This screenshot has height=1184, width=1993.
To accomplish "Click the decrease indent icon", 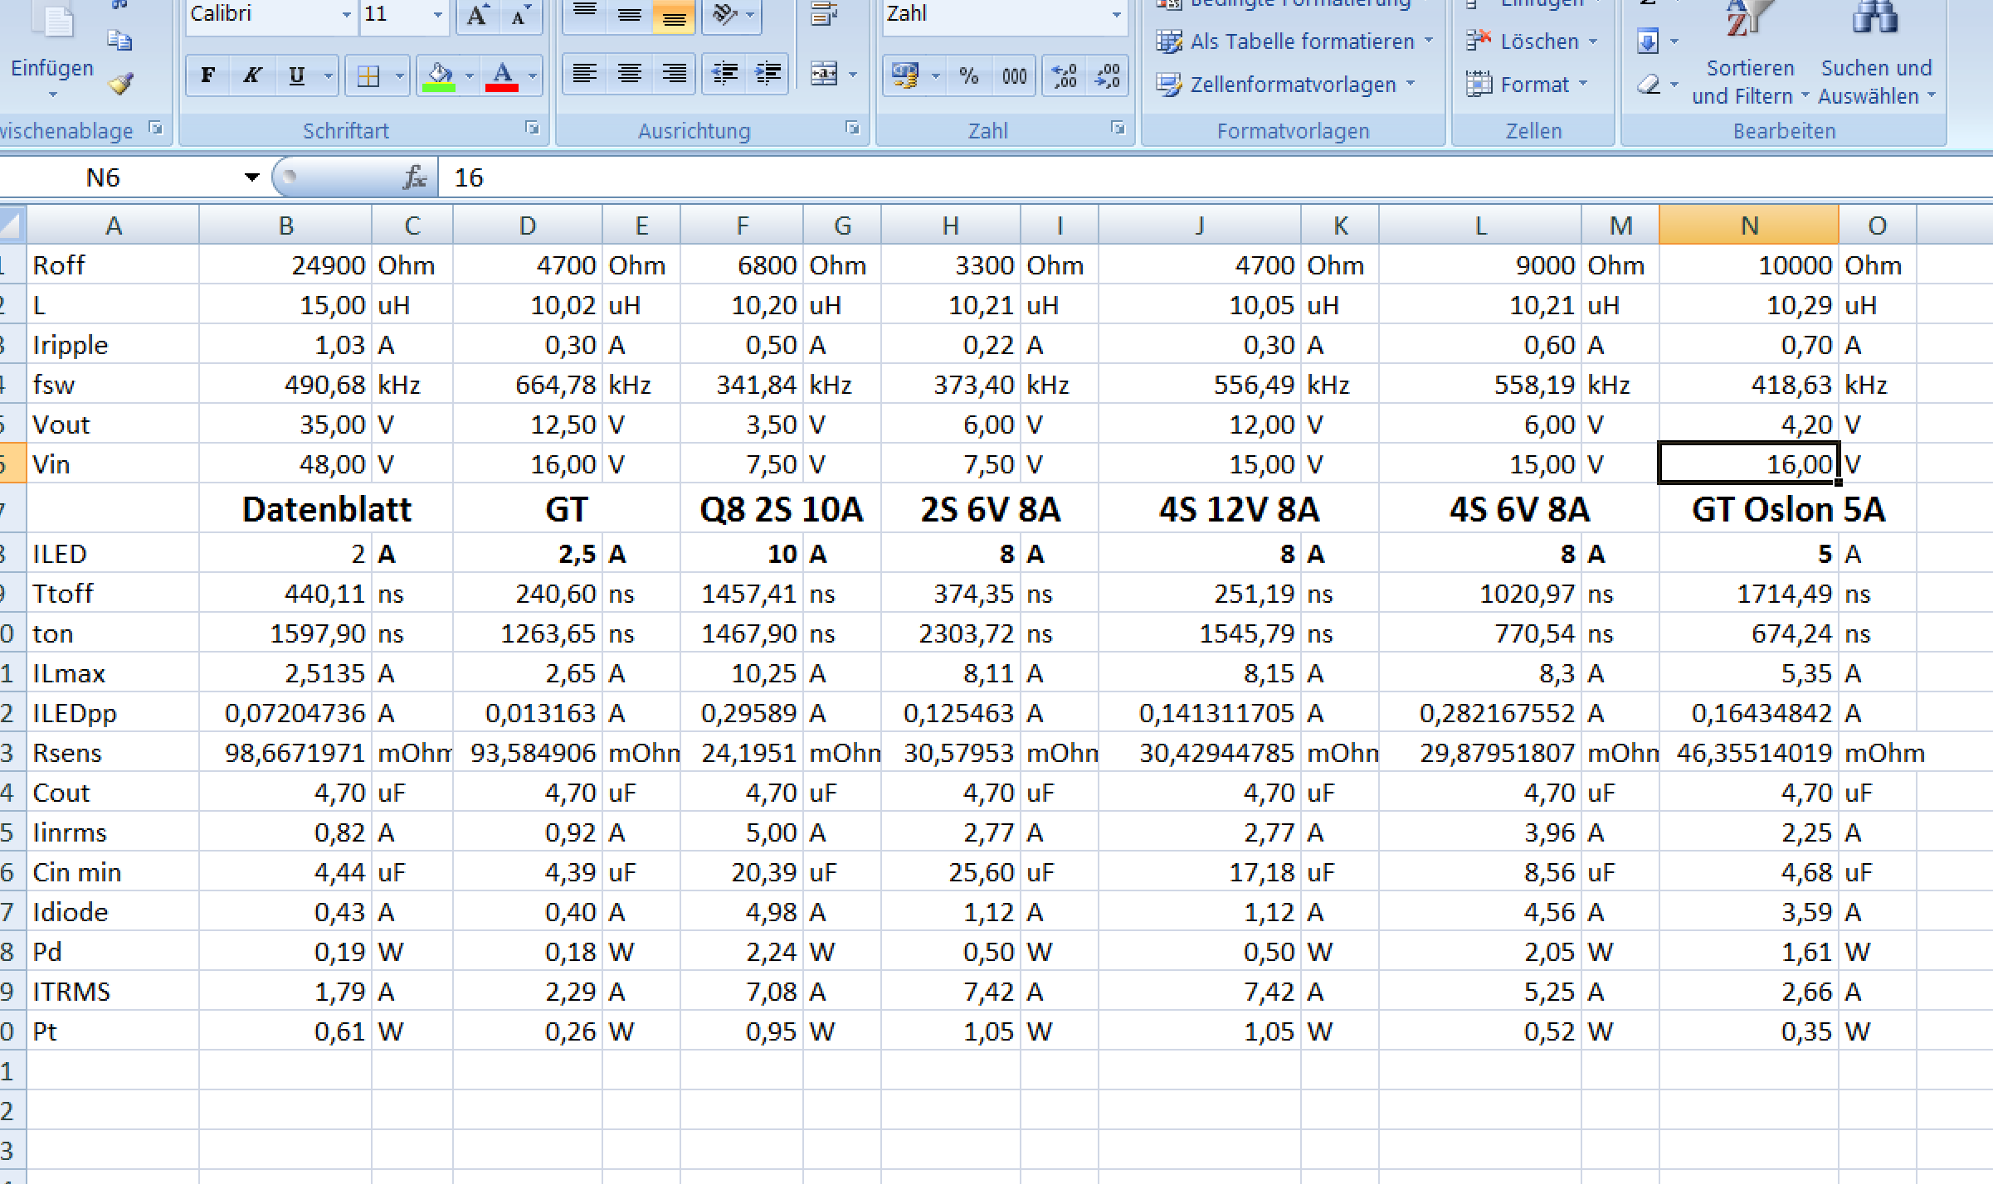I will click(x=724, y=75).
